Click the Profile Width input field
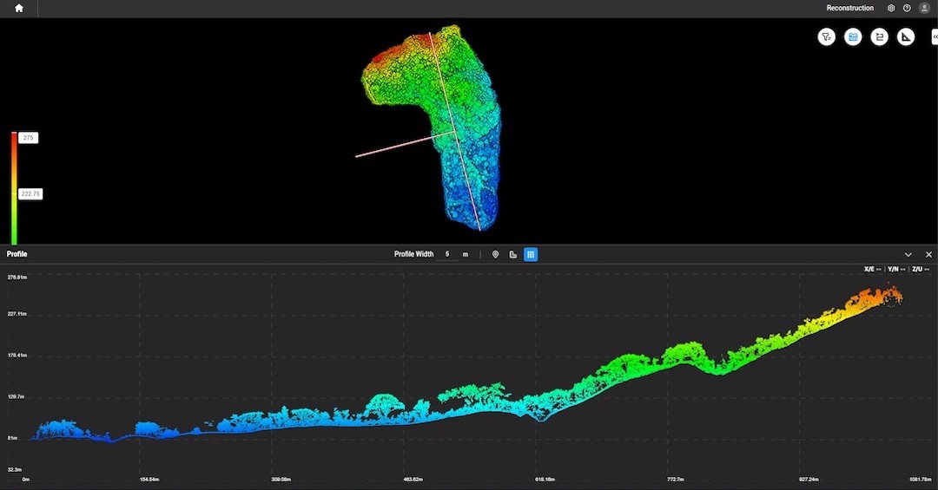 click(448, 254)
